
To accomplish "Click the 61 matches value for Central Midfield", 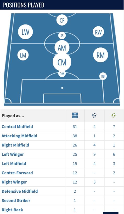I will pos(75,127).
